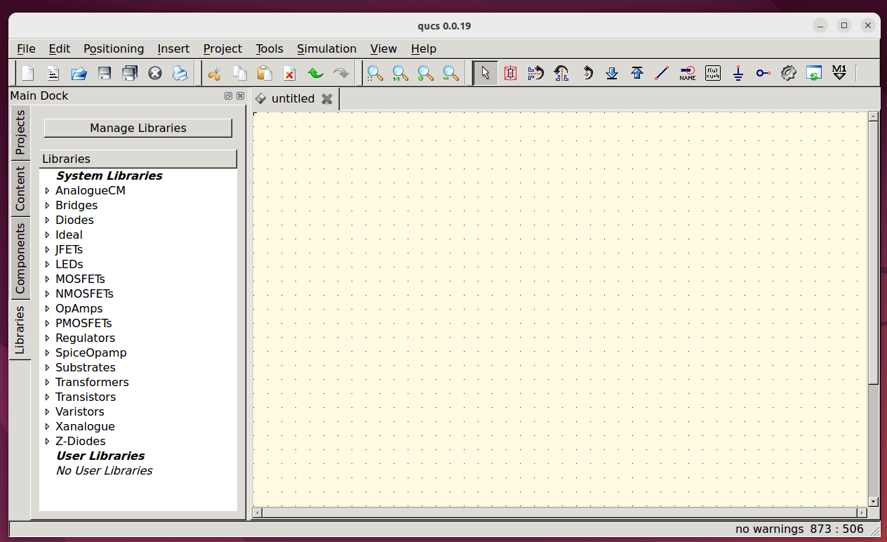Open the Simulation menu
The height and width of the screenshot is (542, 887).
(x=326, y=48)
